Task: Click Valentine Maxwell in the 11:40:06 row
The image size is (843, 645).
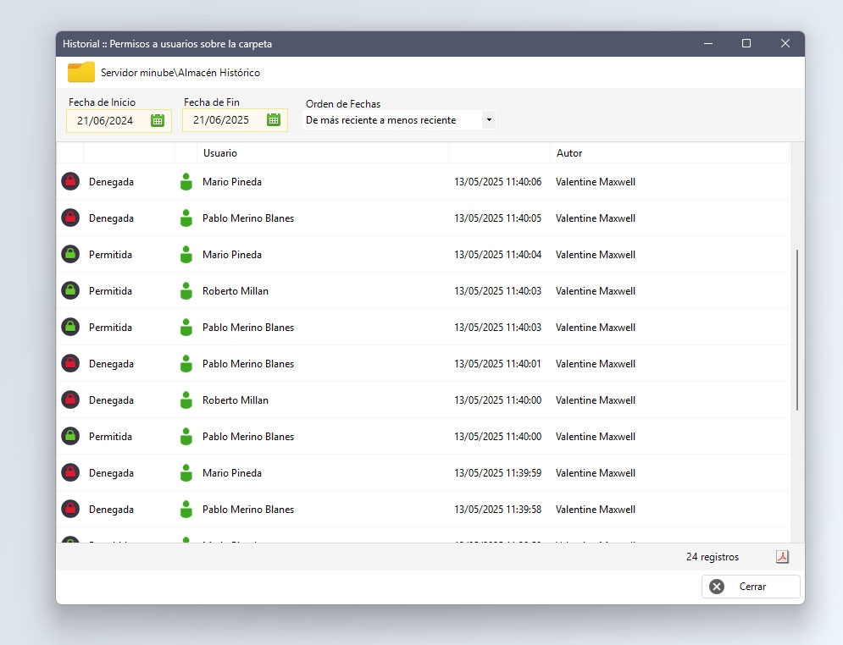Action: (595, 181)
